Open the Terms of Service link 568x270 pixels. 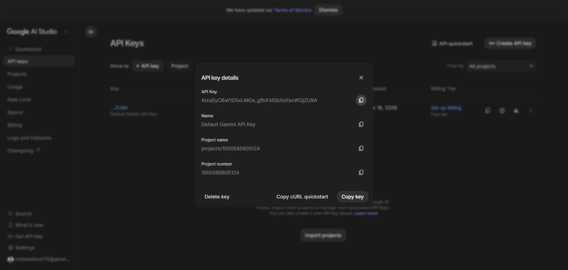pyautogui.click(x=293, y=10)
